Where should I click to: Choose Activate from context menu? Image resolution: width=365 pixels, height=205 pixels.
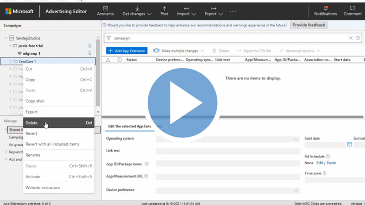[59, 177]
